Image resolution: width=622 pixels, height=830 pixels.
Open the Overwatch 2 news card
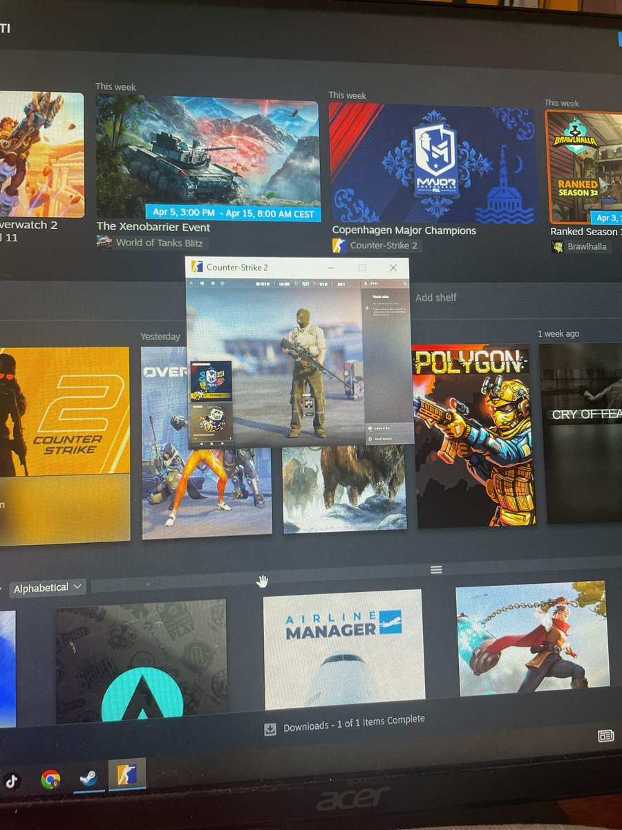pos(41,155)
